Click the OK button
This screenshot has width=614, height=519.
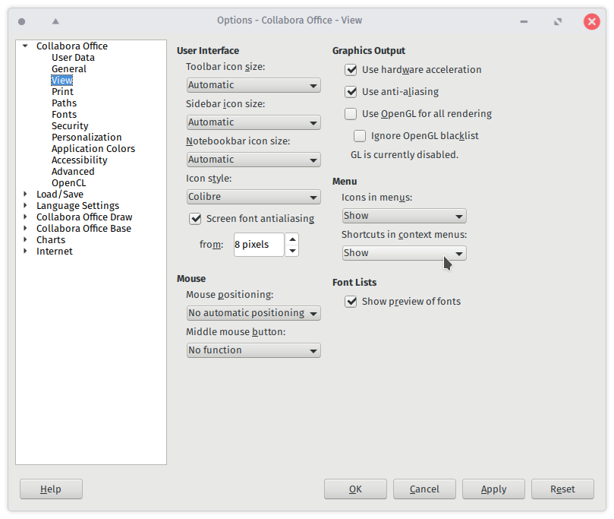click(355, 489)
